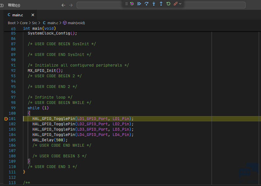This screenshot has width=261, height=186.
Task: Restart the debug session
Action: click(x=168, y=4)
